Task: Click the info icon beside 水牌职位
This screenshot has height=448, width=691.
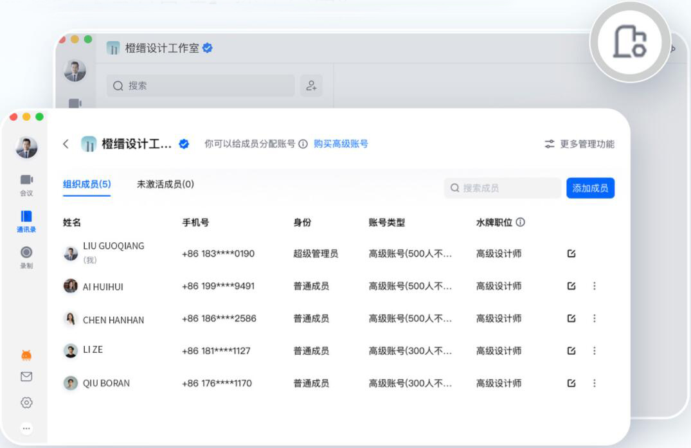Action: click(520, 222)
